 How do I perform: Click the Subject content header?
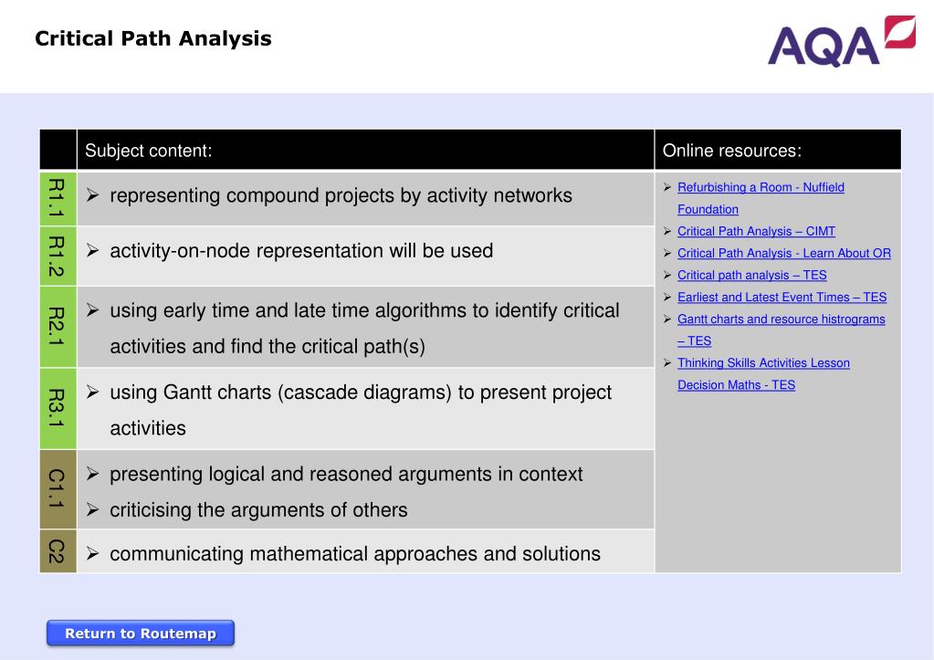tap(149, 151)
